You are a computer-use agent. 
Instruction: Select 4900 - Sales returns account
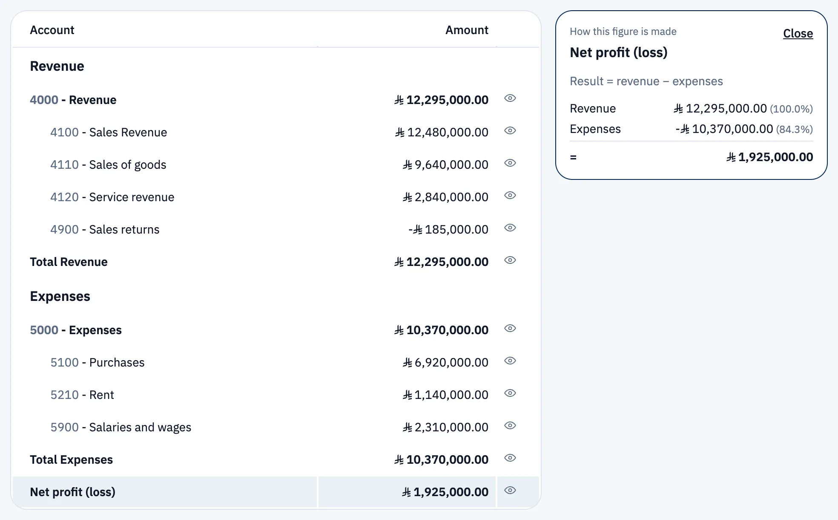105,230
